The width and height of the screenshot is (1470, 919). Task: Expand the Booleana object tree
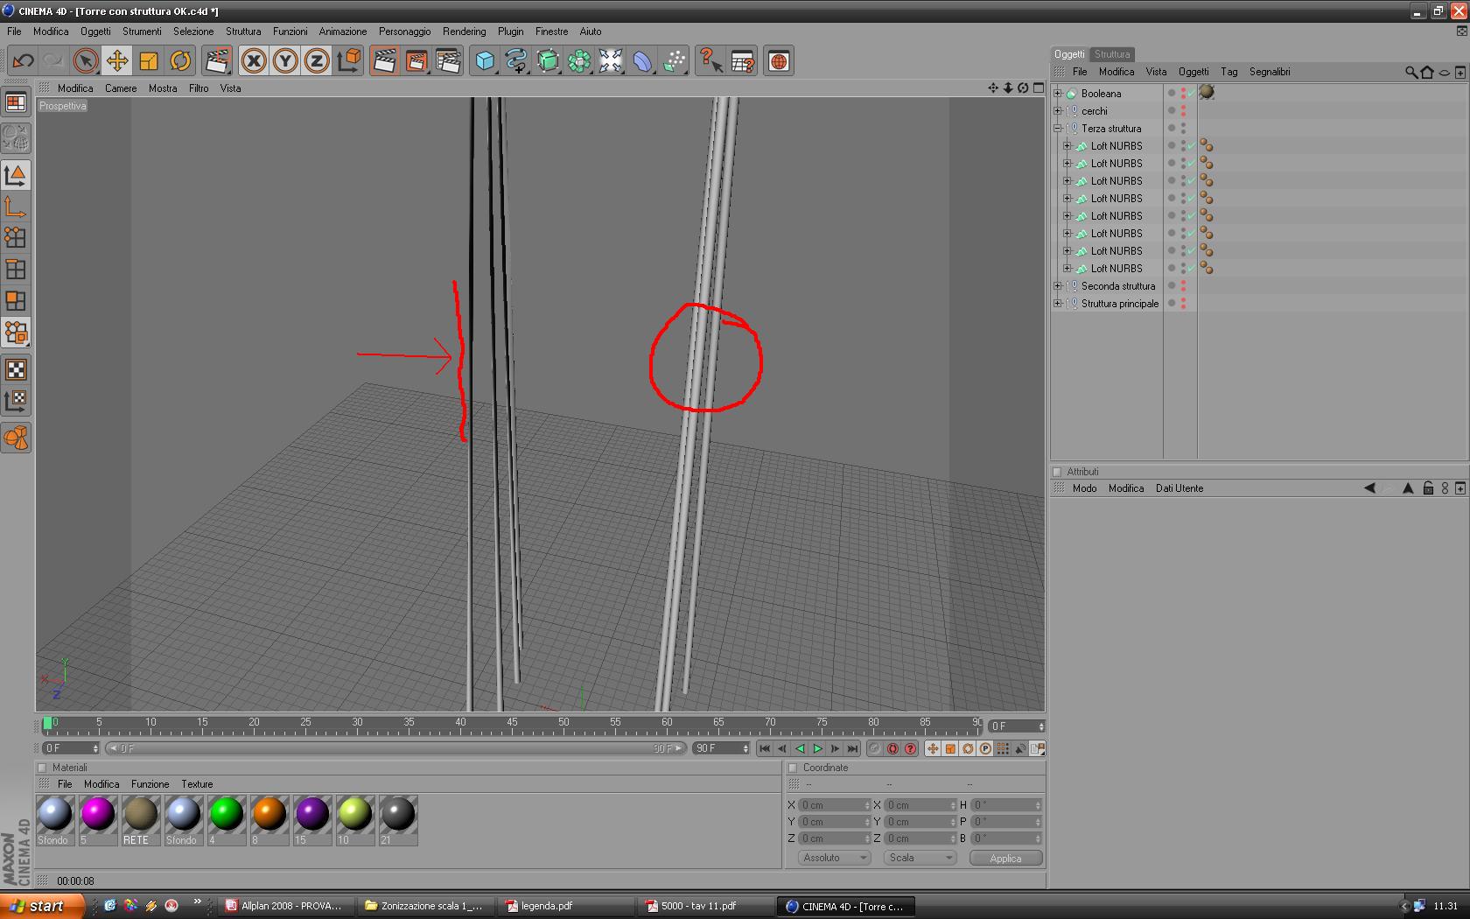coord(1058,94)
